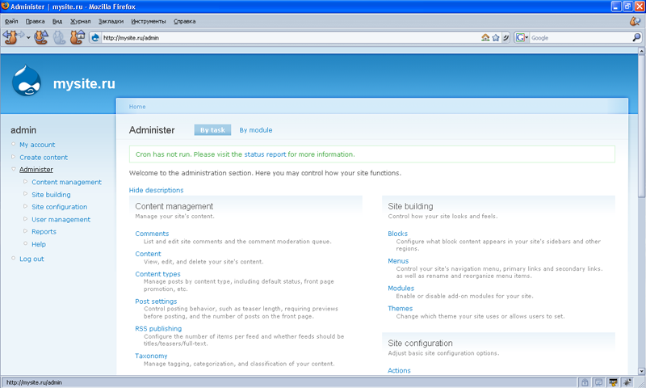This screenshot has width=646, height=388.
Task: Click Log out in the sidebar
Action: 31,259
